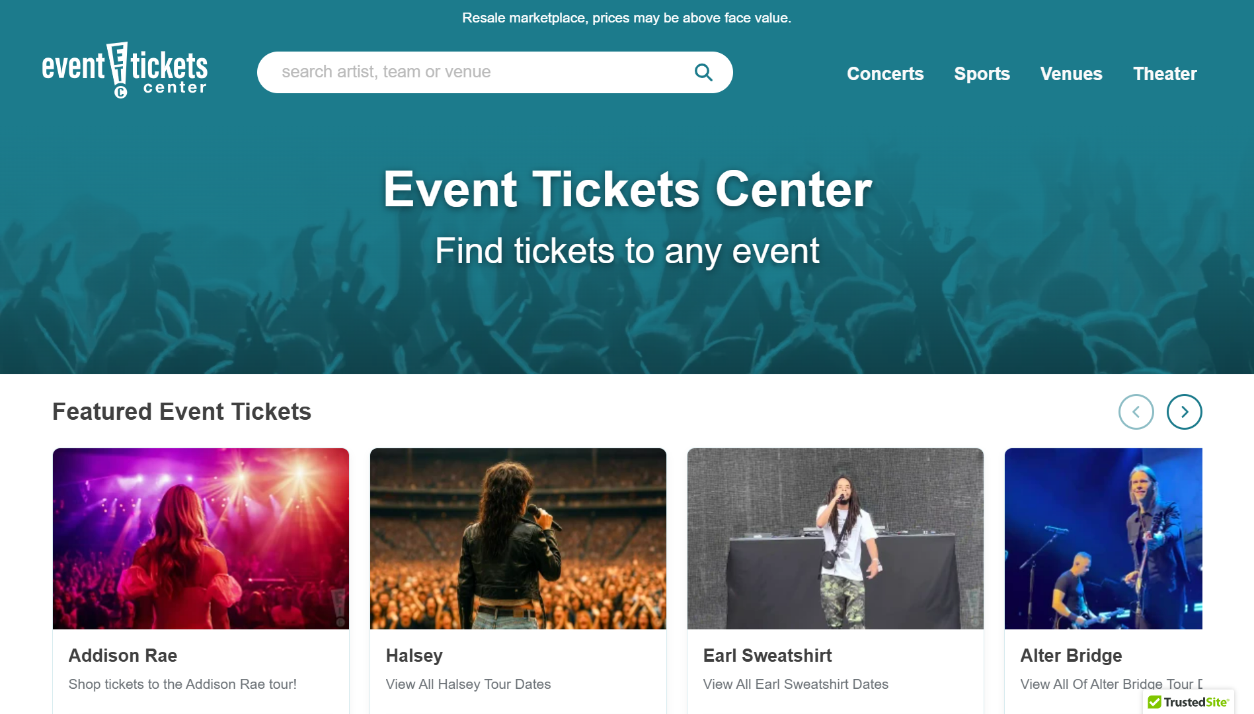Click the Earl Sweatshirt title link
The image size is (1254, 714).
[x=767, y=655]
